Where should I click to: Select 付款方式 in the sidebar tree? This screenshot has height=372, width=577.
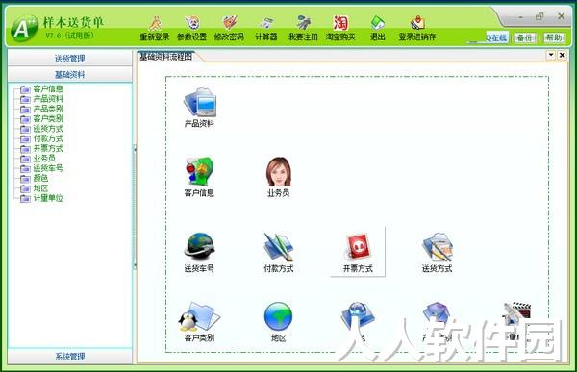tap(48, 138)
